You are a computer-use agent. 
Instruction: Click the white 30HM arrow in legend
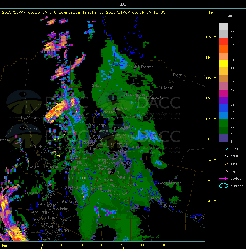(x=224, y=156)
